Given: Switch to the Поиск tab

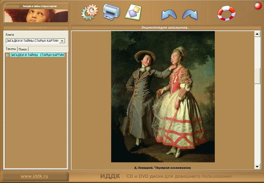Looking at the screenshot, I should (x=23, y=49).
